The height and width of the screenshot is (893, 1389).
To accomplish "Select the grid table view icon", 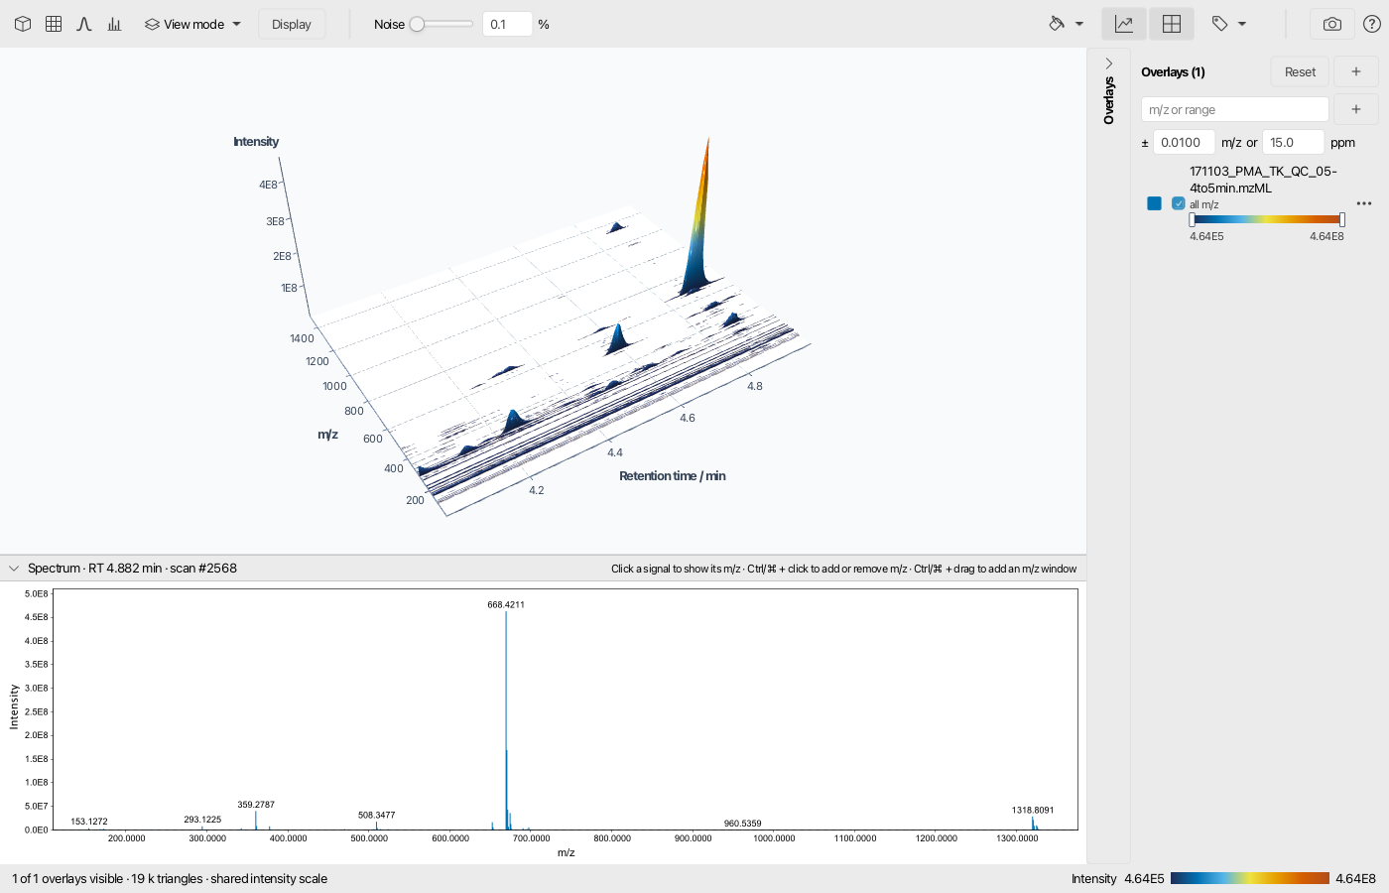I will point(54,24).
